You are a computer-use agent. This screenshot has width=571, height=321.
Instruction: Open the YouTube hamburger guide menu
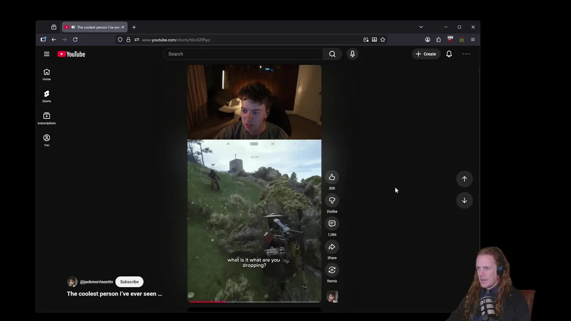(46, 54)
